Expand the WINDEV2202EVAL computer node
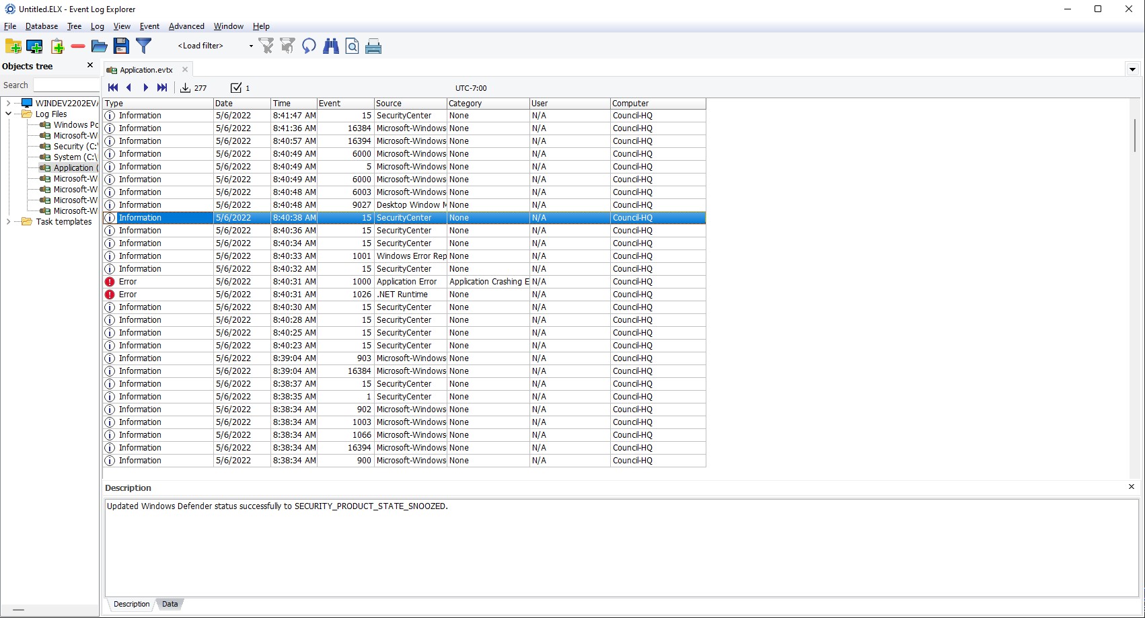1145x618 pixels. point(8,104)
